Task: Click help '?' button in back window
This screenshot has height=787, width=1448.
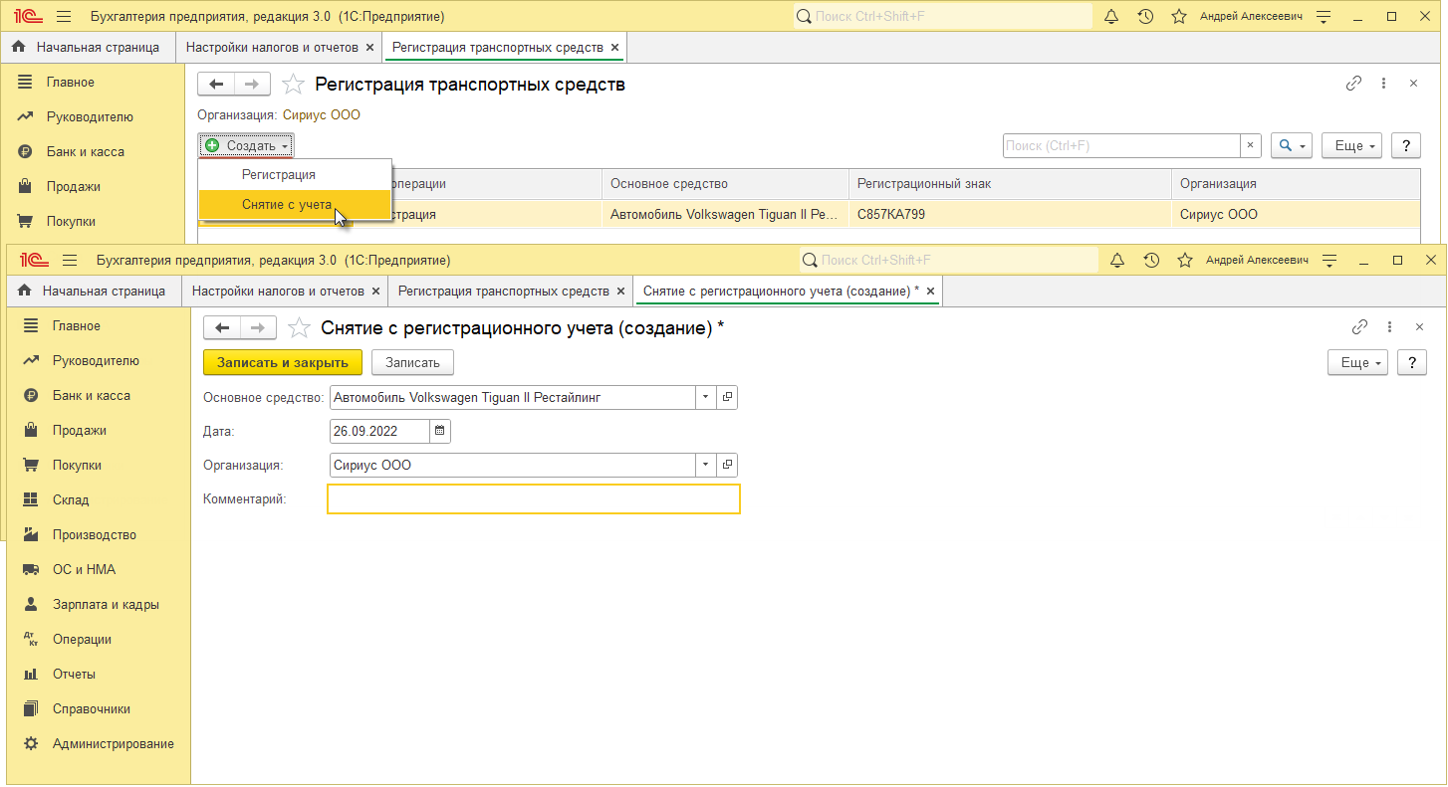Action: (x=1406, y=145)
